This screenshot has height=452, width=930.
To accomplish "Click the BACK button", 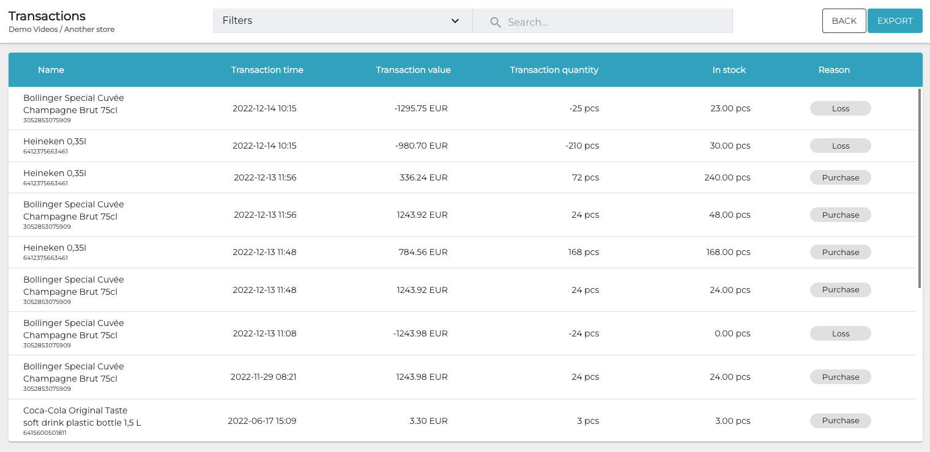I will (x=844, y=20).
